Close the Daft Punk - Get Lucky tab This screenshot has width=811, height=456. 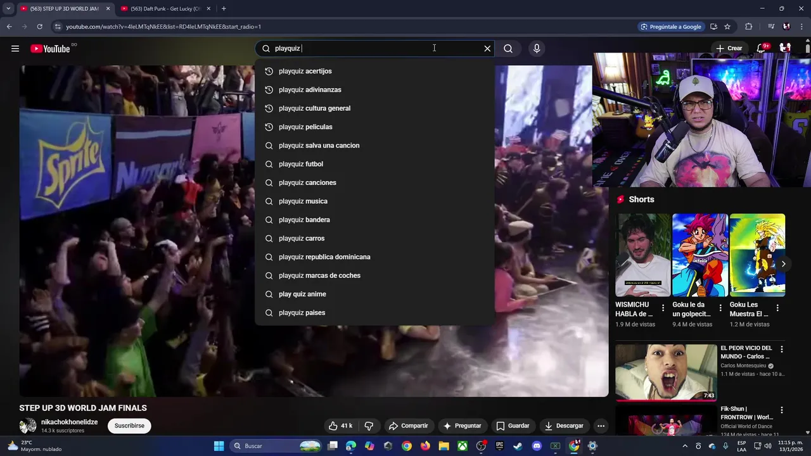[x=208, y=9]
